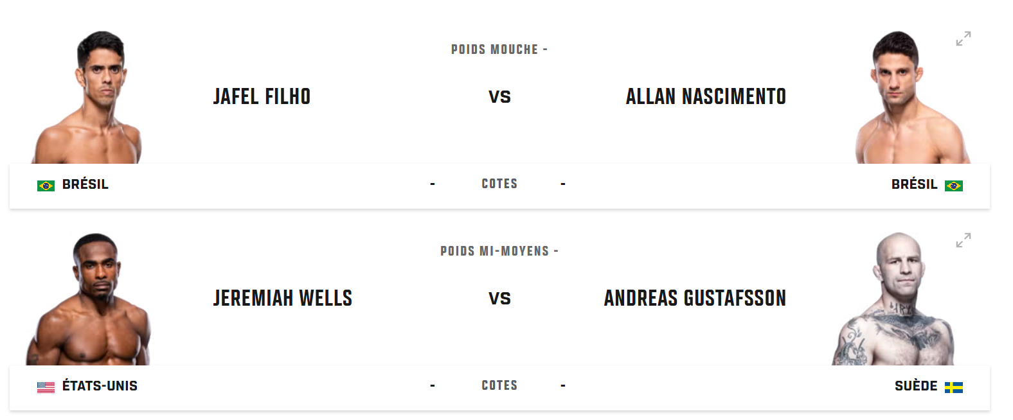Open Jafel Filho's profile link
1013x420 pixels.
(x=262, y=96)
